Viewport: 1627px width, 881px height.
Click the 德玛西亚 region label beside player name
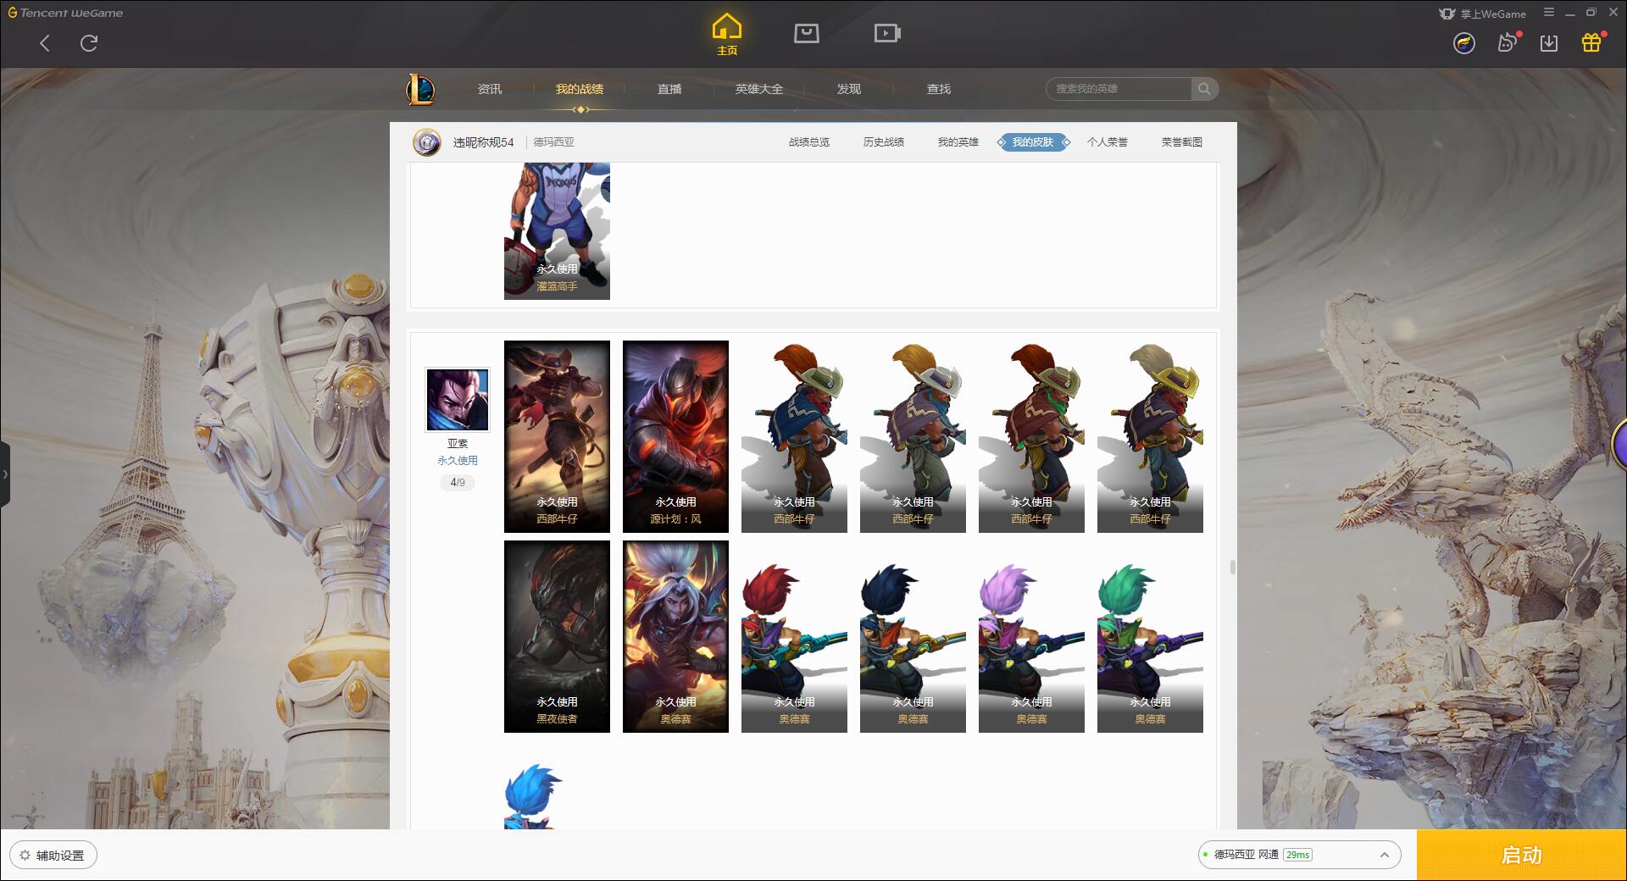(553, 142)
